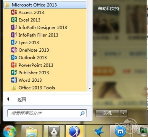Click the Excel 2013 icon
This screenshot has height=137, width=148.
tap(14, 20)
